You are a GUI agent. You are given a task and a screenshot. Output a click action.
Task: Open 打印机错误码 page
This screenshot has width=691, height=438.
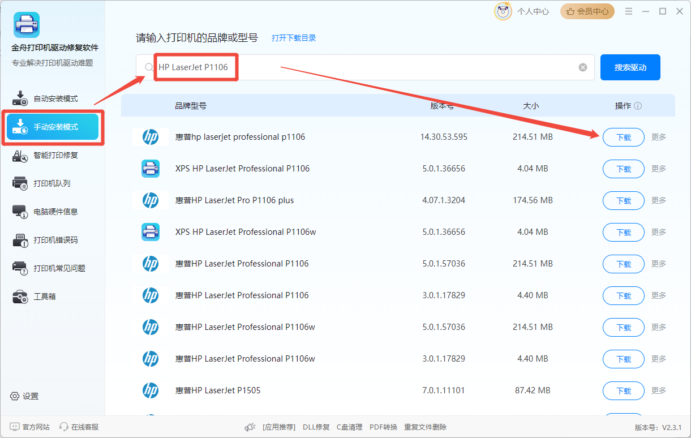tap(53, 240)
